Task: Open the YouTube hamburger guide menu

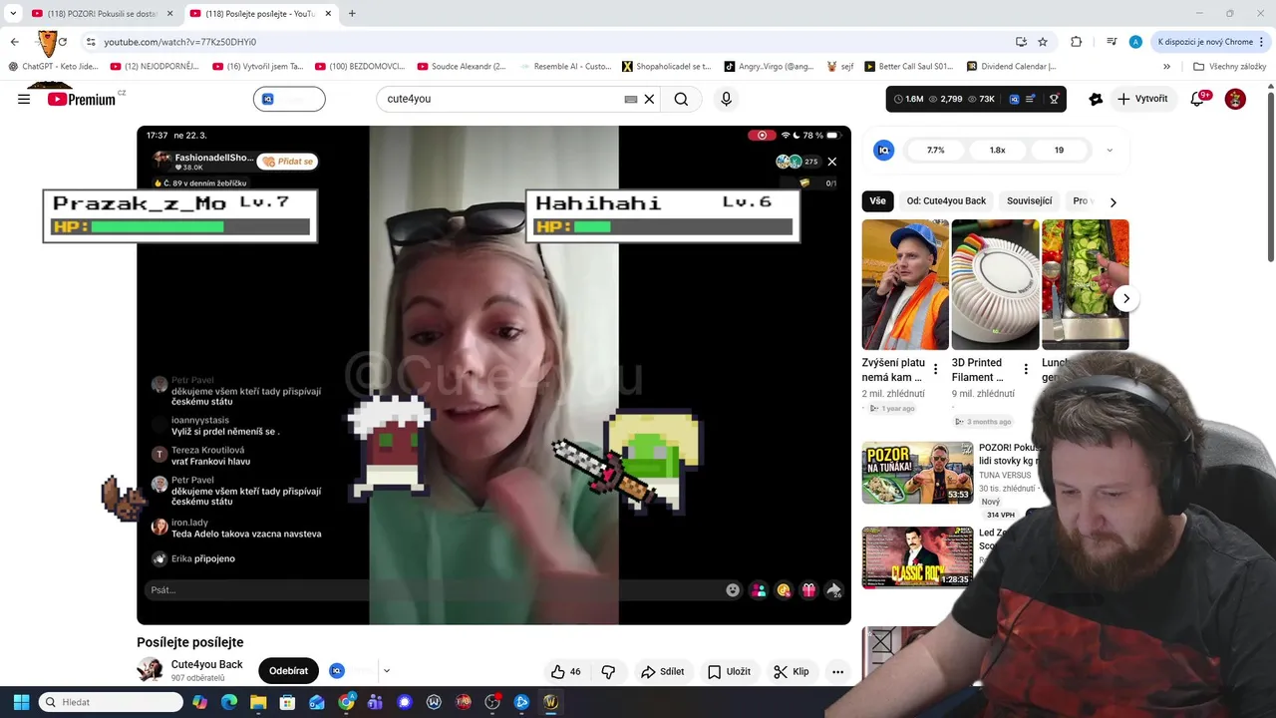Action: pyautogui.click(x=24, y=99)
